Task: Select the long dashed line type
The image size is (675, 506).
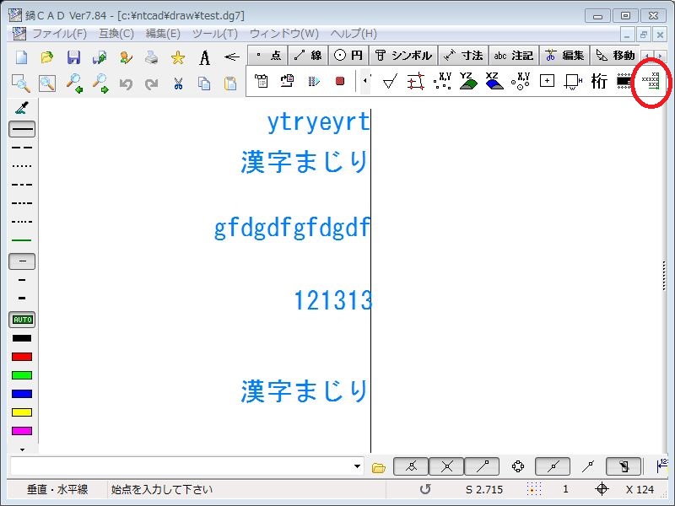Action: (22, 148)
